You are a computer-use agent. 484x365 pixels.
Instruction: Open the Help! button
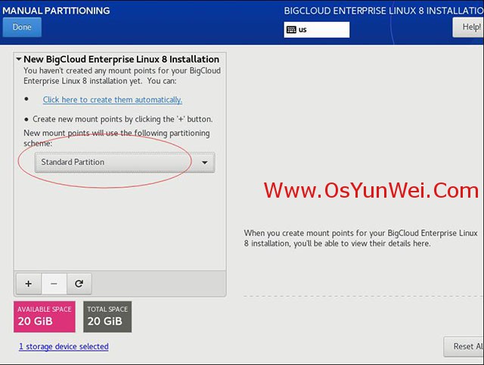pyautogui.click(x=468, y=27)
